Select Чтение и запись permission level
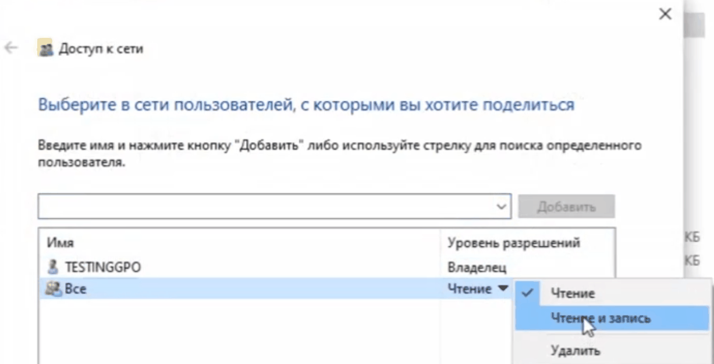The image size is (714, 364). [601, 319]
